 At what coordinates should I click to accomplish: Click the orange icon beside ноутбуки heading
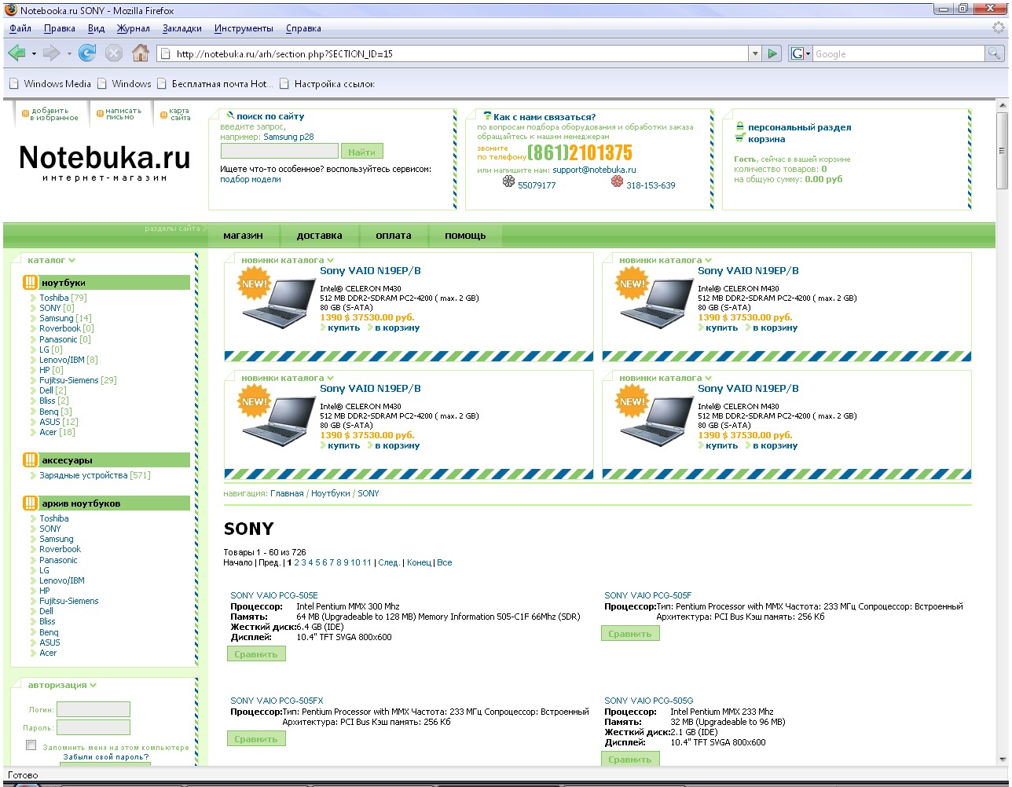(31, 283)
